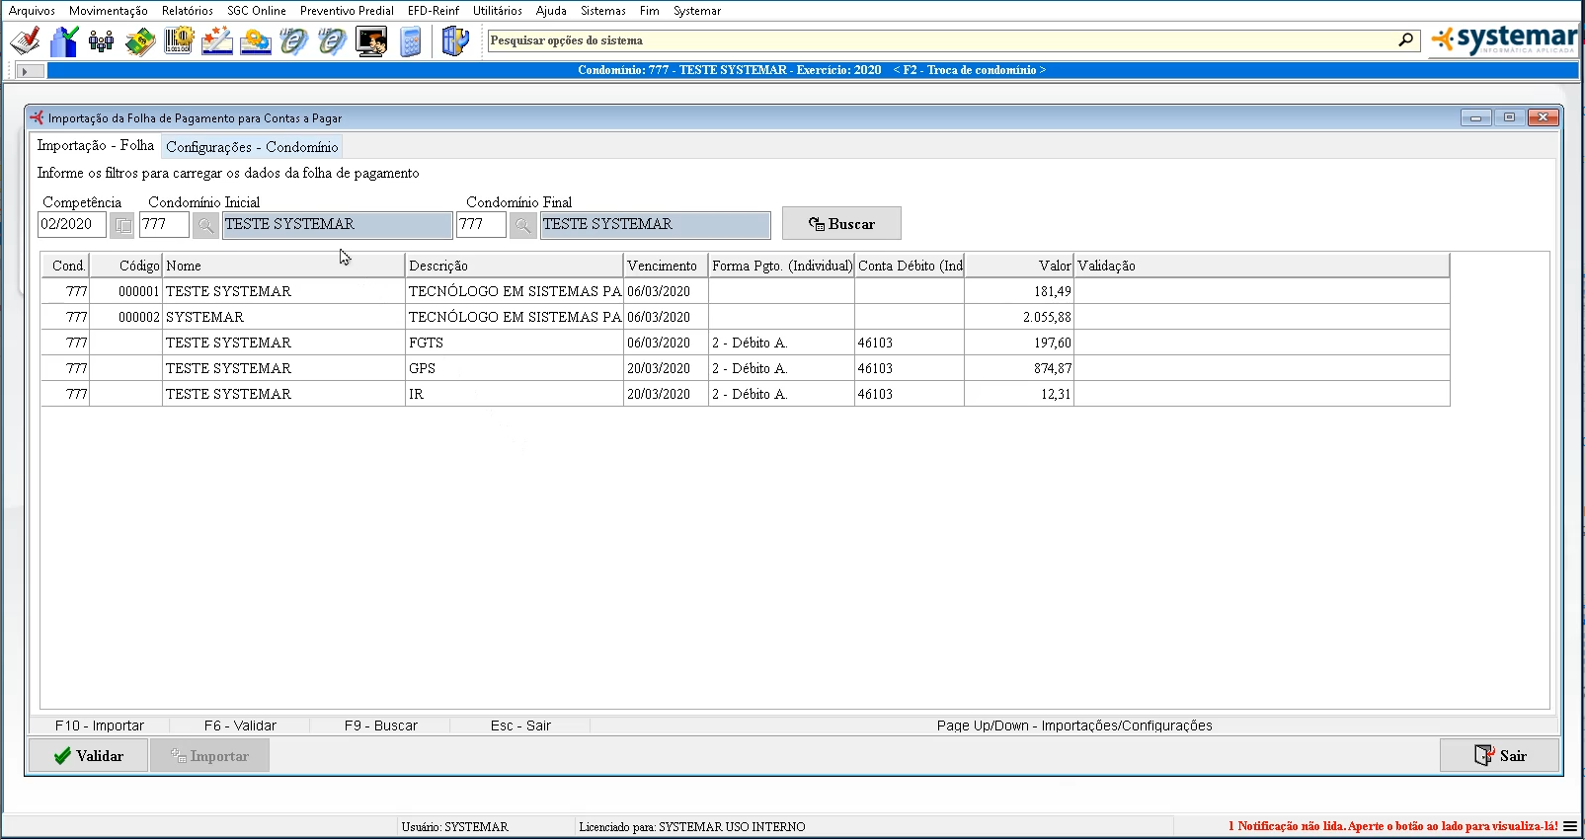This screenshot has width=1585, height=840.
Task: Open the notifications hamburger menu
Action: coord(1570,826)
